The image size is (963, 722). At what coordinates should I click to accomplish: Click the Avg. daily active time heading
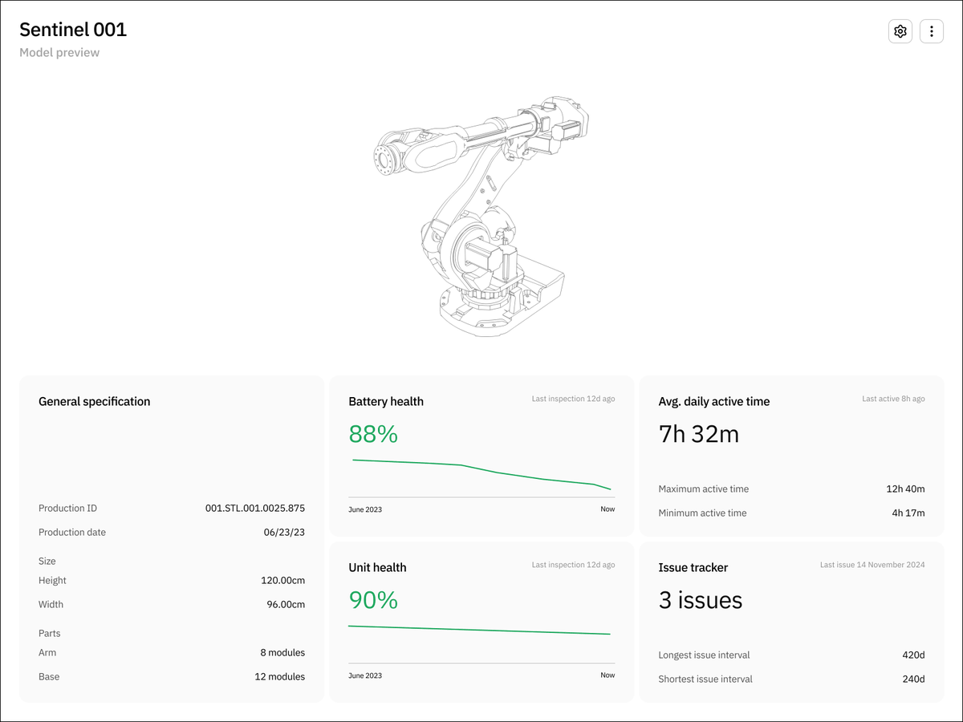coord(714,401)
